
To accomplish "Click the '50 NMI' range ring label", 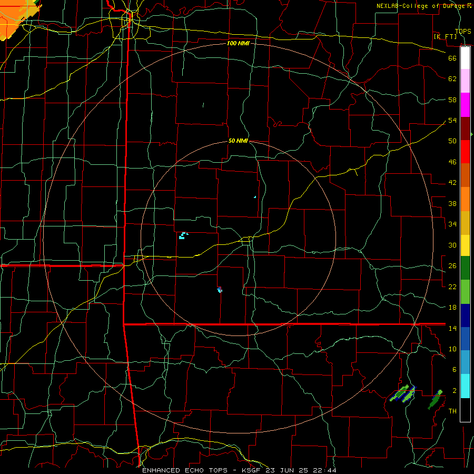I will tap(238, 141).
